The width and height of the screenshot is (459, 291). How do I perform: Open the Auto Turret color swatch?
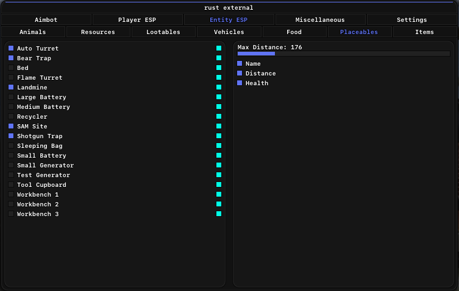coord(219,48)
